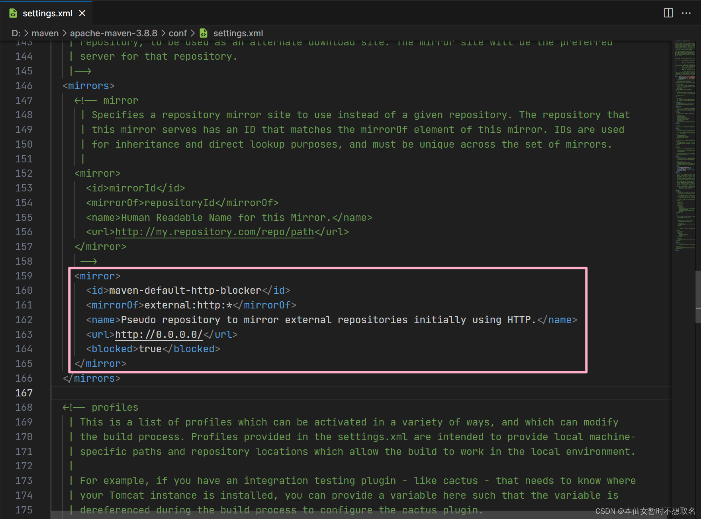The height and width of the screenshot is (519, 701).
Task: Click the closing mirror tag on line 165
Action: click(100, 364)
